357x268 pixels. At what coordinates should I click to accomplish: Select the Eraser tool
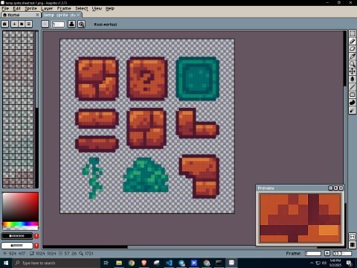click(x=353, y=49)
